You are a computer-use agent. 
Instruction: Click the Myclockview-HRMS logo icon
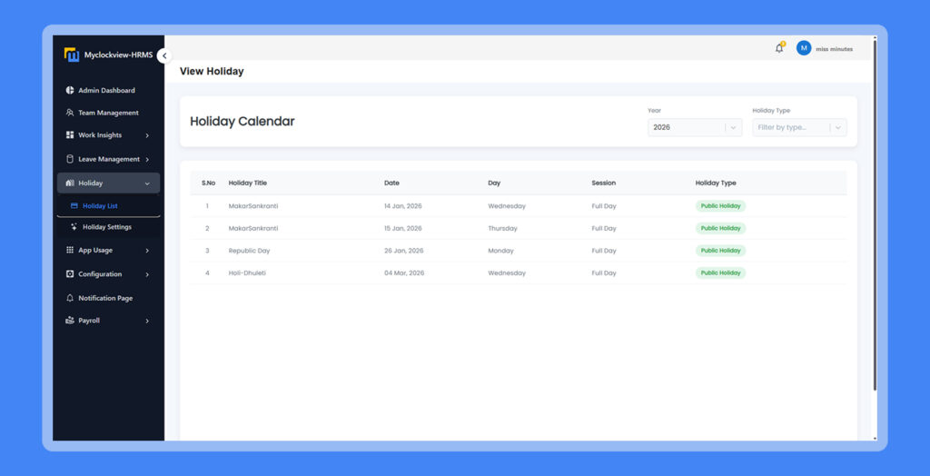(x=72, y=55)
